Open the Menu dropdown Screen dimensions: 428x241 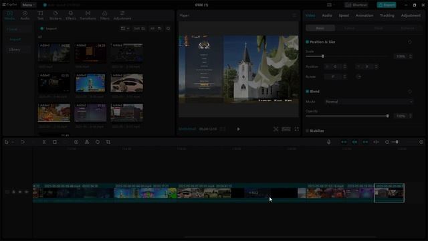(28, 5)
